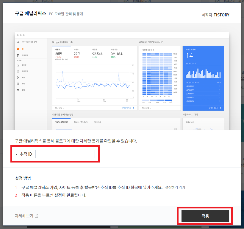Click subtitle PC 모바일 관리 및 통계
The height and width of the screenshot is (229, 244).
coord(66,14)
